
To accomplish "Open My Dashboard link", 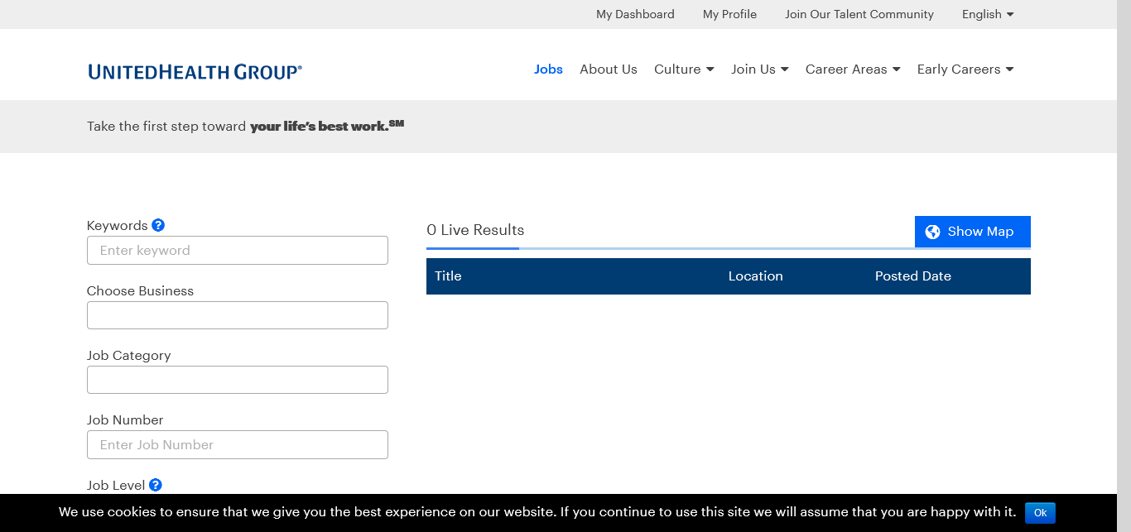I will point(635,14).
